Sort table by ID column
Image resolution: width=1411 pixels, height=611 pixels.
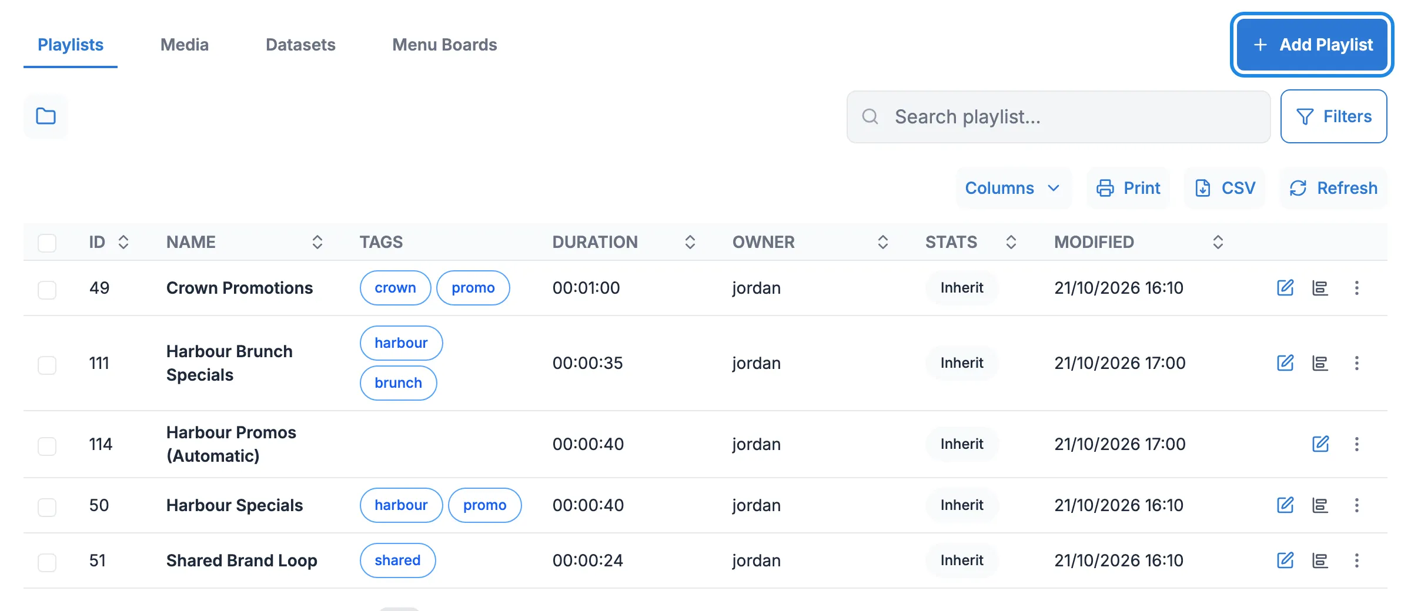[123, 242]
